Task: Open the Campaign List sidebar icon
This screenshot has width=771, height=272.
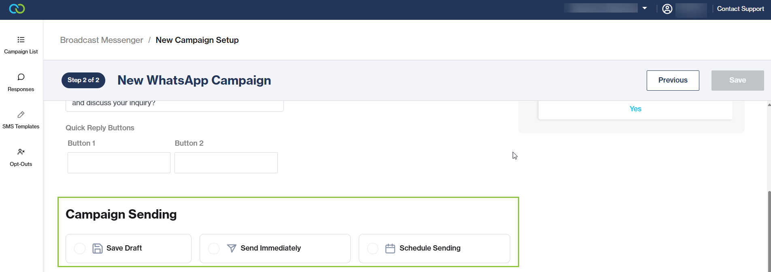Action: coord(21,40)
